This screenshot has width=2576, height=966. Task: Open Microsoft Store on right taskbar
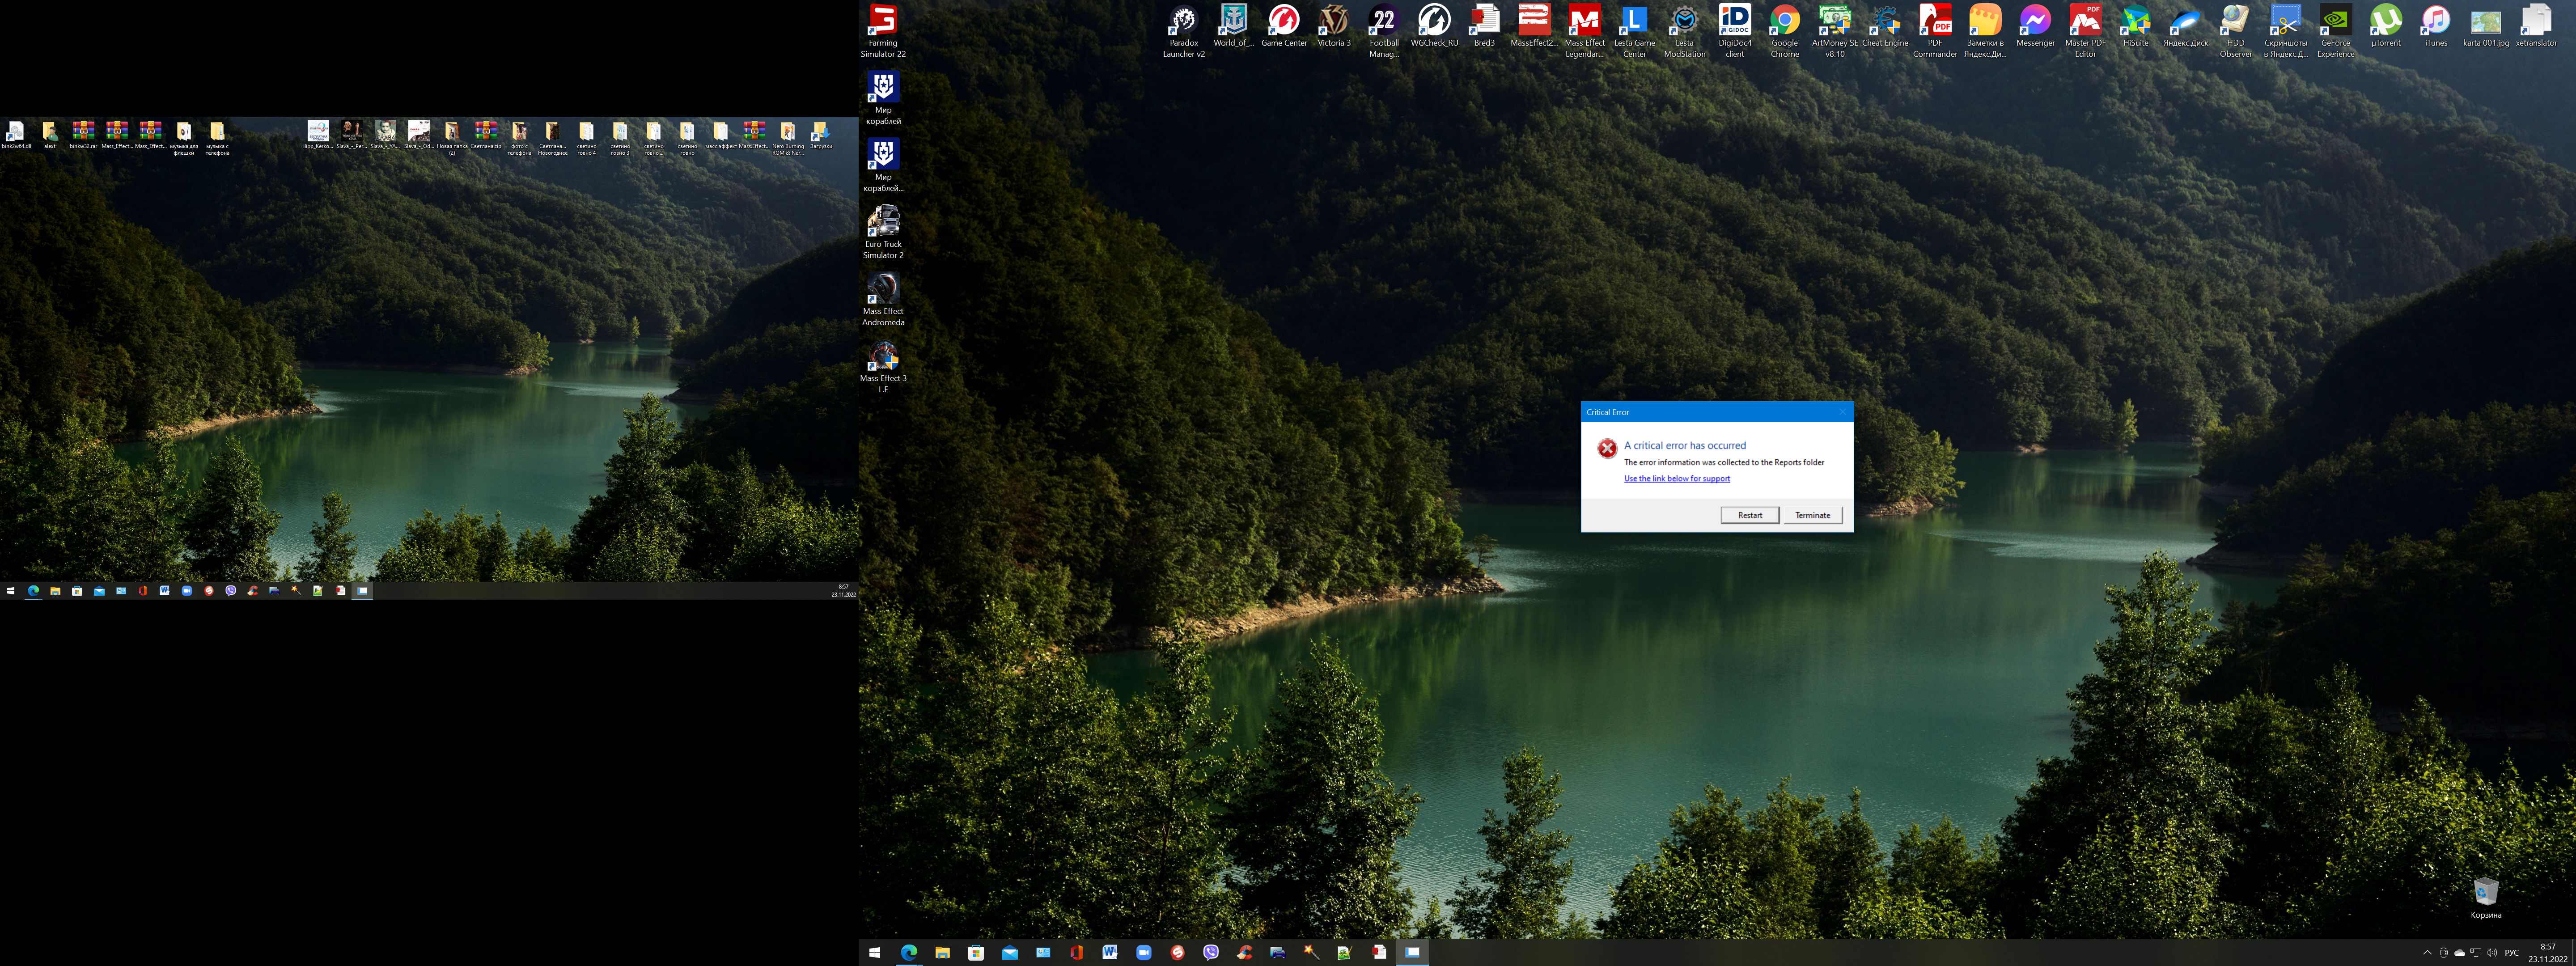976,953
